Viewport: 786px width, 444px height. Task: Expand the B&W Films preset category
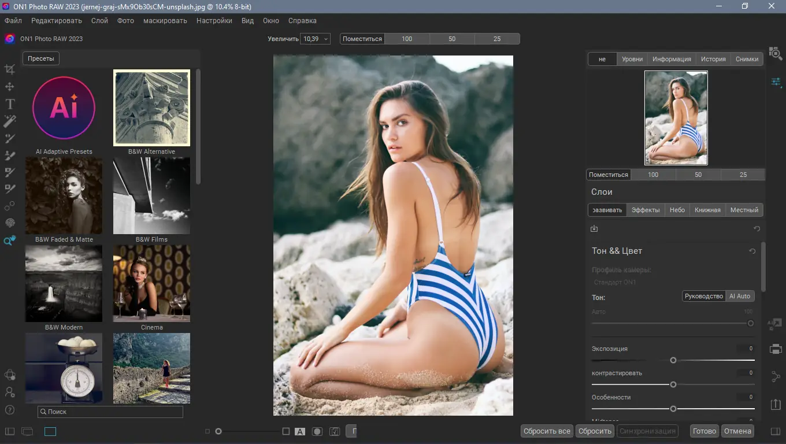coord(151,196)
